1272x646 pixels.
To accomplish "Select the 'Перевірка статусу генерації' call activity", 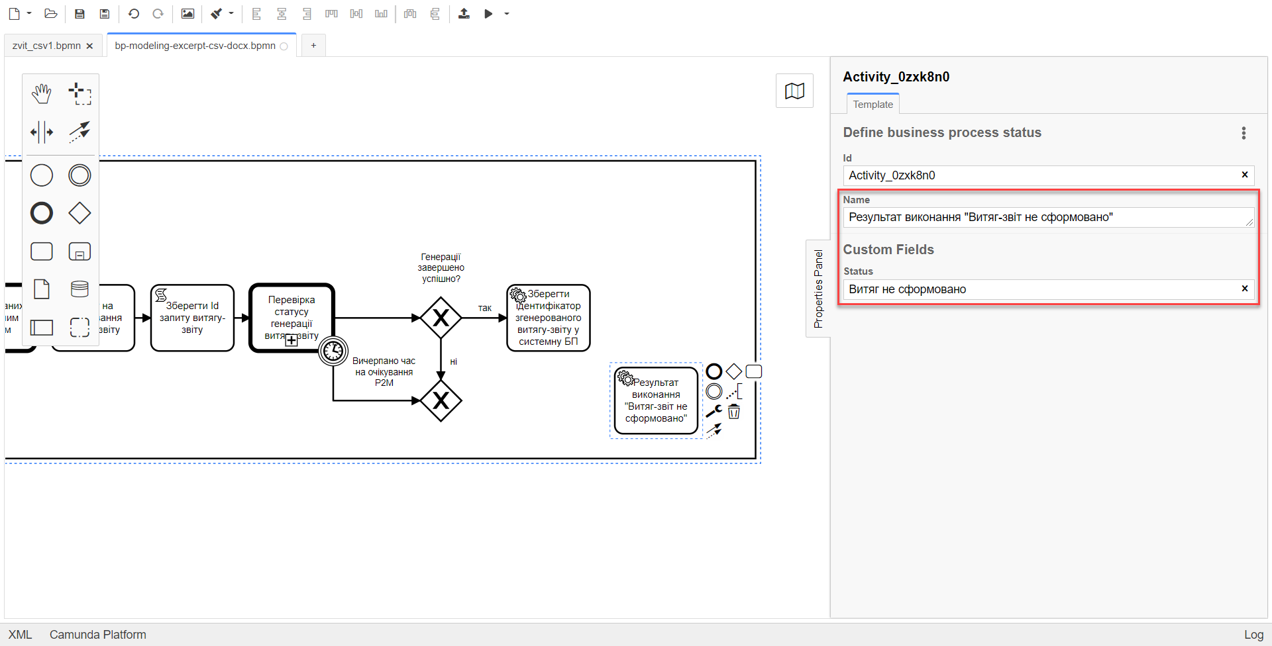I will [291, 318].
